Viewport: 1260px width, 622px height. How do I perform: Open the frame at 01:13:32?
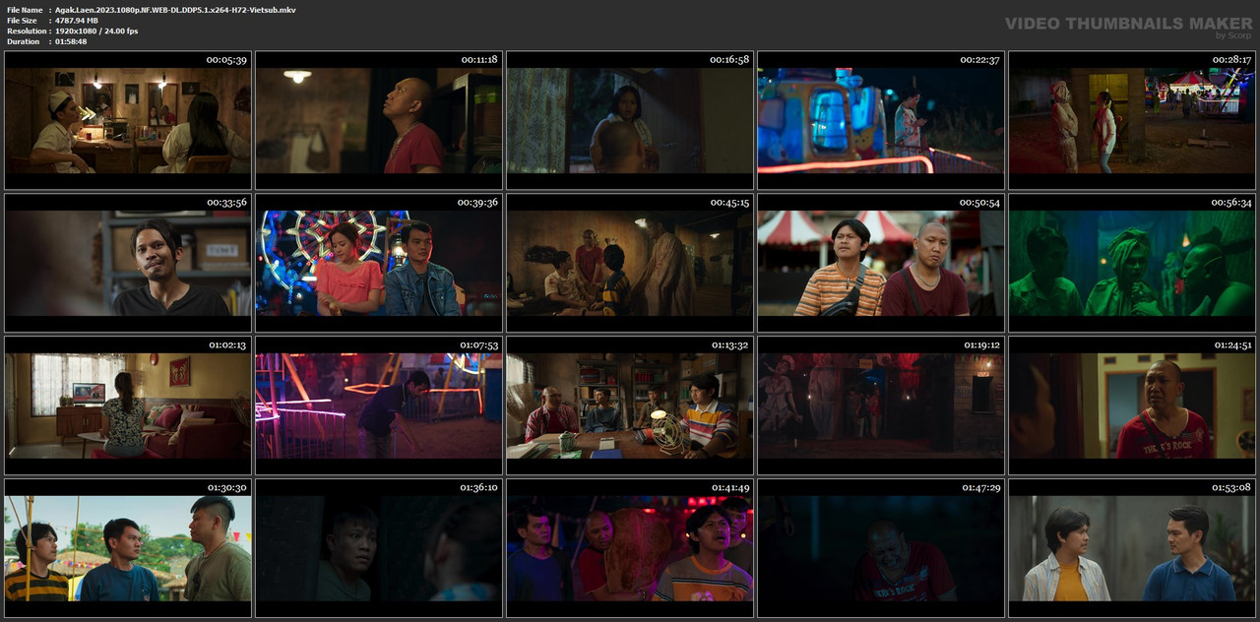[x=630, y=405]
